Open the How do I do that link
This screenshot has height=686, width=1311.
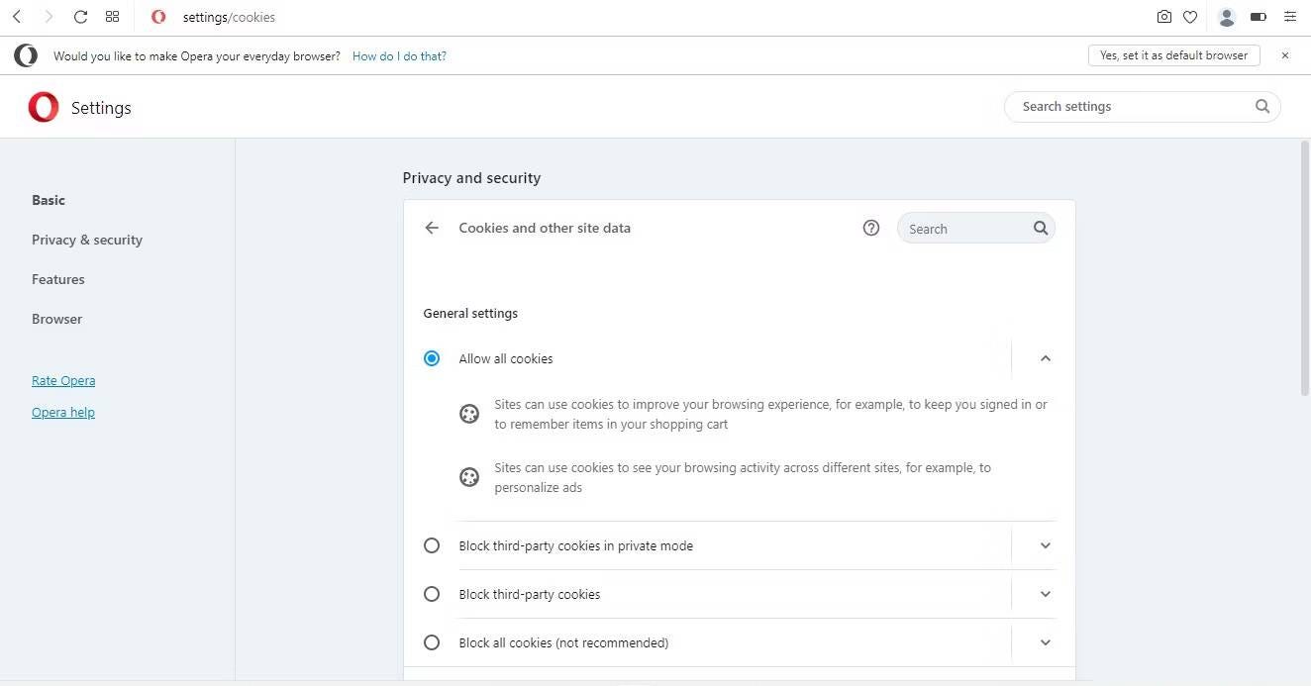[x=399, y=55]
